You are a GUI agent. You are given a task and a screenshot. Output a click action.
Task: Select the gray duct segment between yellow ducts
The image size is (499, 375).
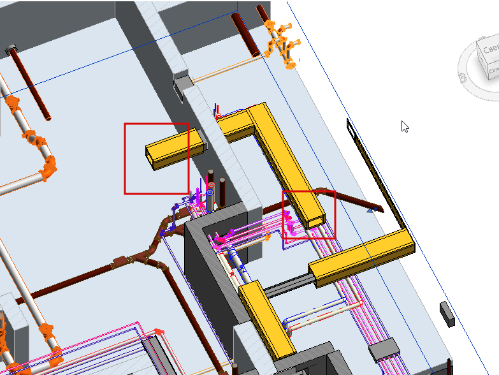[x=288, y=286]
